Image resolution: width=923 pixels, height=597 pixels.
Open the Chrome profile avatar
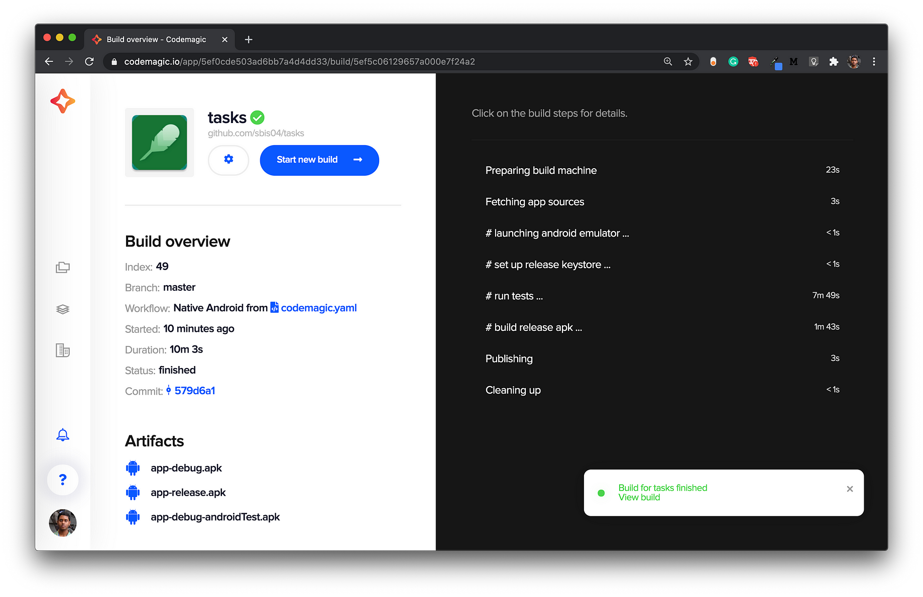(x=854, y=61)
